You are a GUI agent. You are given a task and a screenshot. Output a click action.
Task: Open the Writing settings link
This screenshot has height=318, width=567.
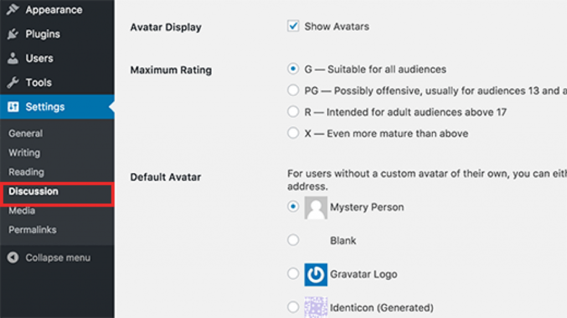24,153
